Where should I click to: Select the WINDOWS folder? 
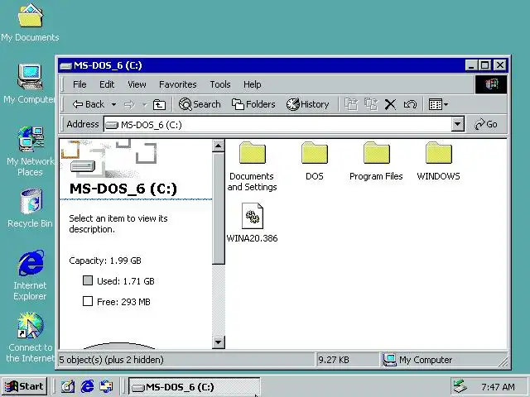coord(438,161)
